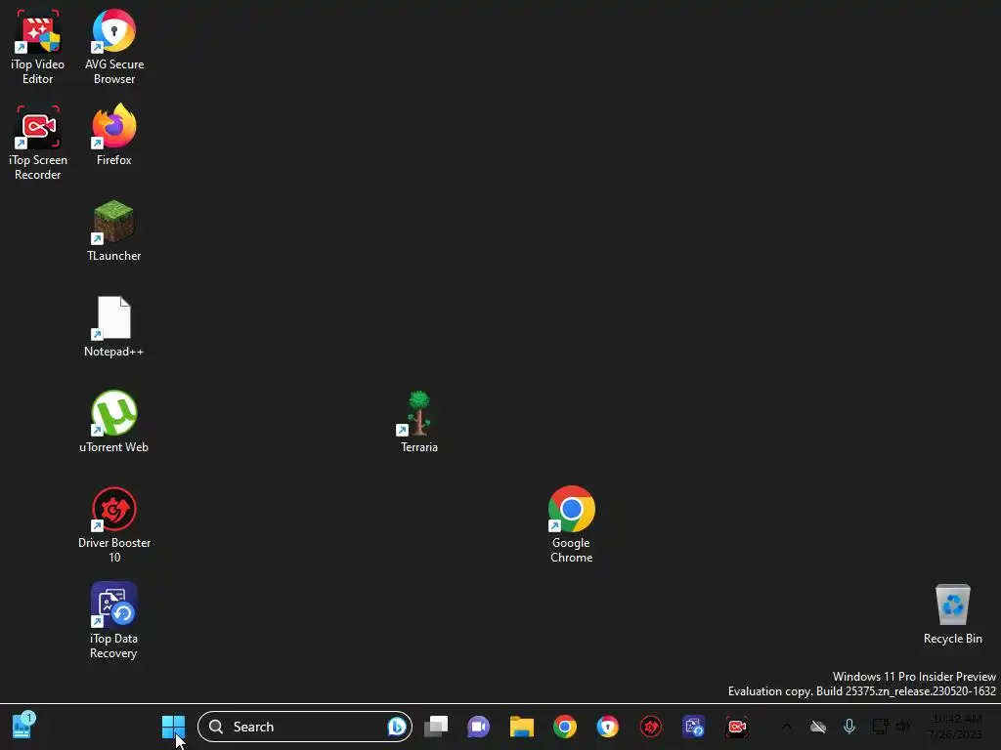Click the volume speaker tray icon

click(902, 727)
